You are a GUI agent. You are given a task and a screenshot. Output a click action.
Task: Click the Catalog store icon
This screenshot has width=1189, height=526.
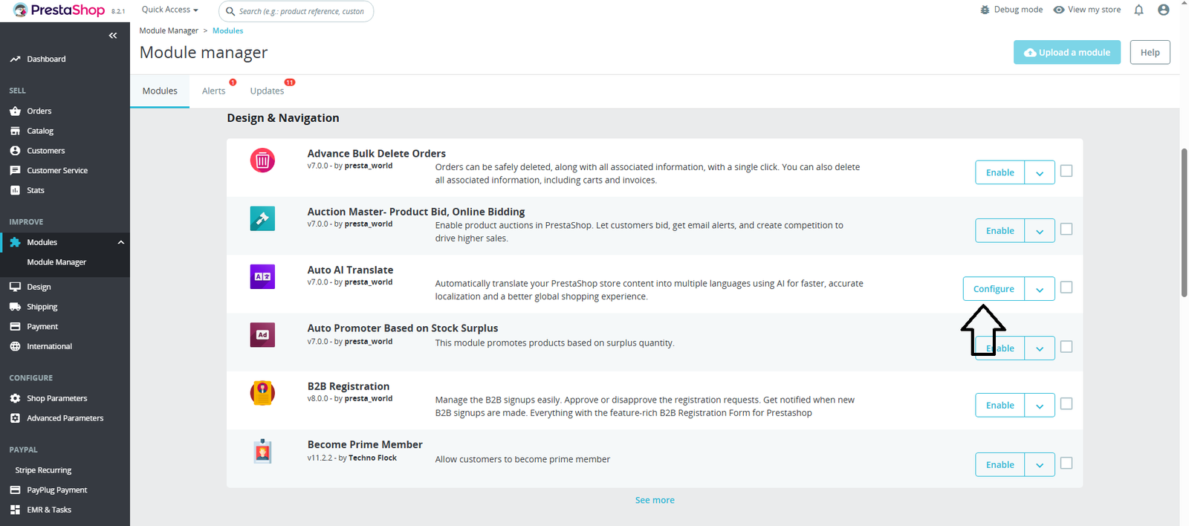[15, 131]
